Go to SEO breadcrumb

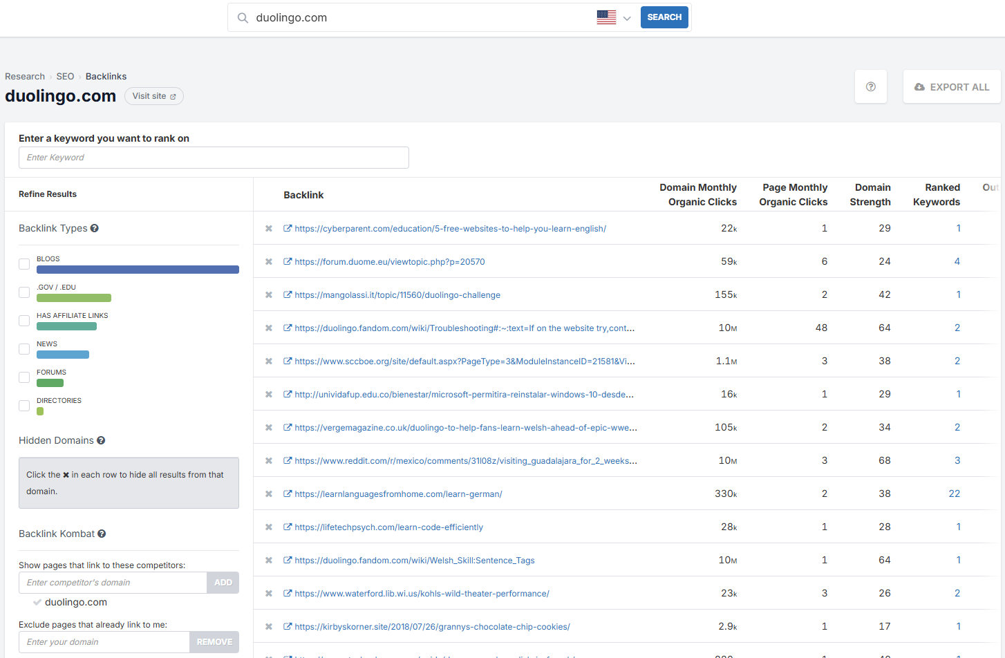point(65,77)
